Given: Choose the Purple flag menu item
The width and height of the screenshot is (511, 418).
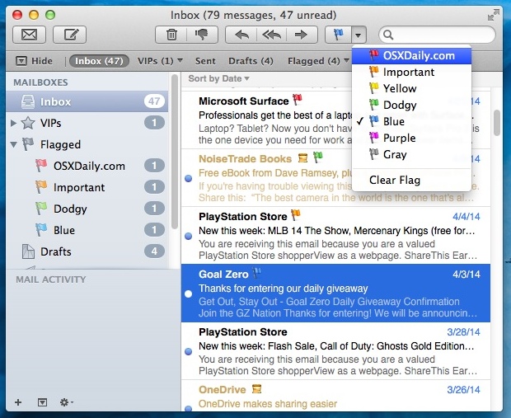Looking at the screenshot, I should 411,138.
